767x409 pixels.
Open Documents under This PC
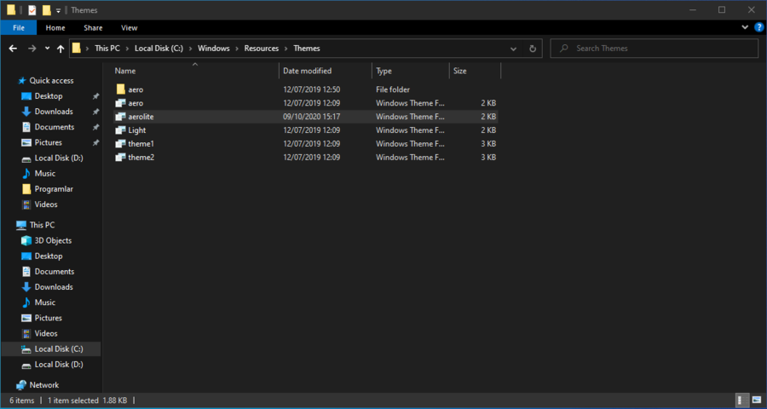tap(55, 272)
